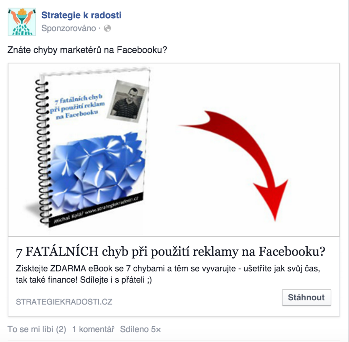Click To se mi líbí (2)

pos(37,329)
